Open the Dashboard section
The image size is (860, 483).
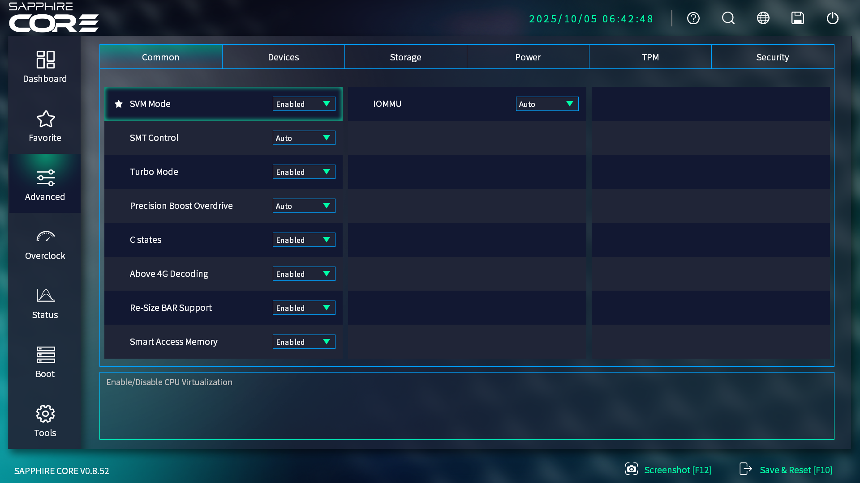[x=45, y=67]
